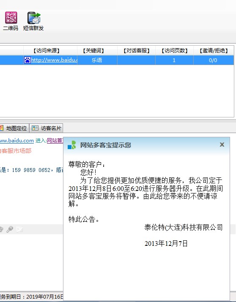Open the 二维码 QR code tool
This screenshot has width=236, height=302.
[11, 21]
